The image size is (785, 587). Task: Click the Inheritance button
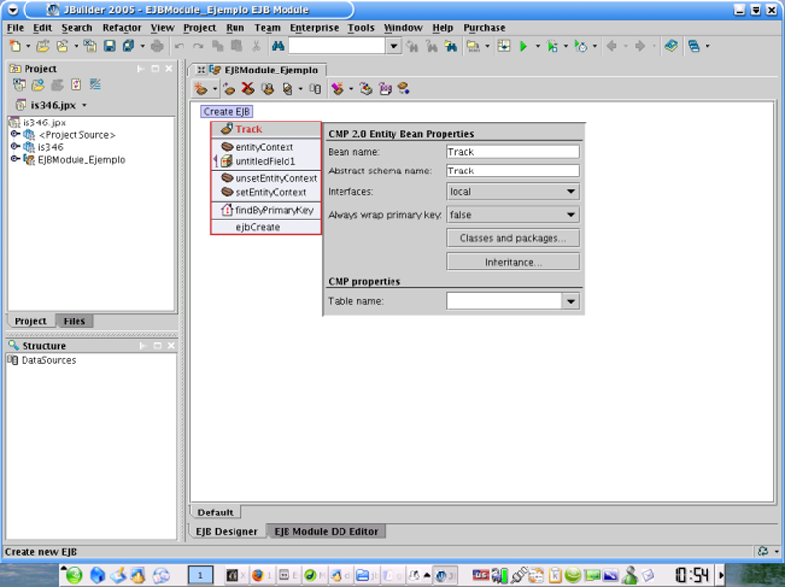coord(513,263)
